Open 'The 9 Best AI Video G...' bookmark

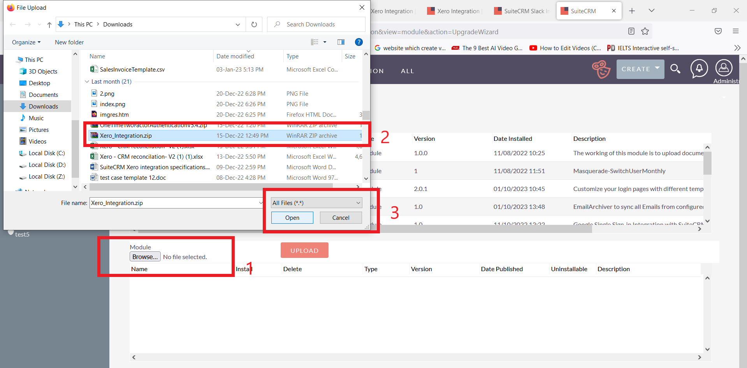487,48
